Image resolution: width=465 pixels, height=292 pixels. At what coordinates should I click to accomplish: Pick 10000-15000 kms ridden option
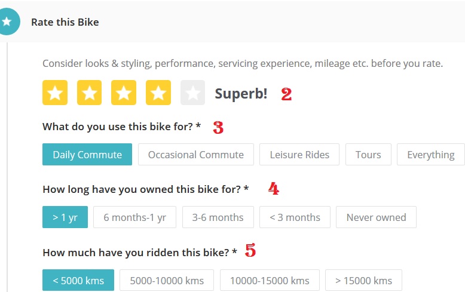click(270, 280)
